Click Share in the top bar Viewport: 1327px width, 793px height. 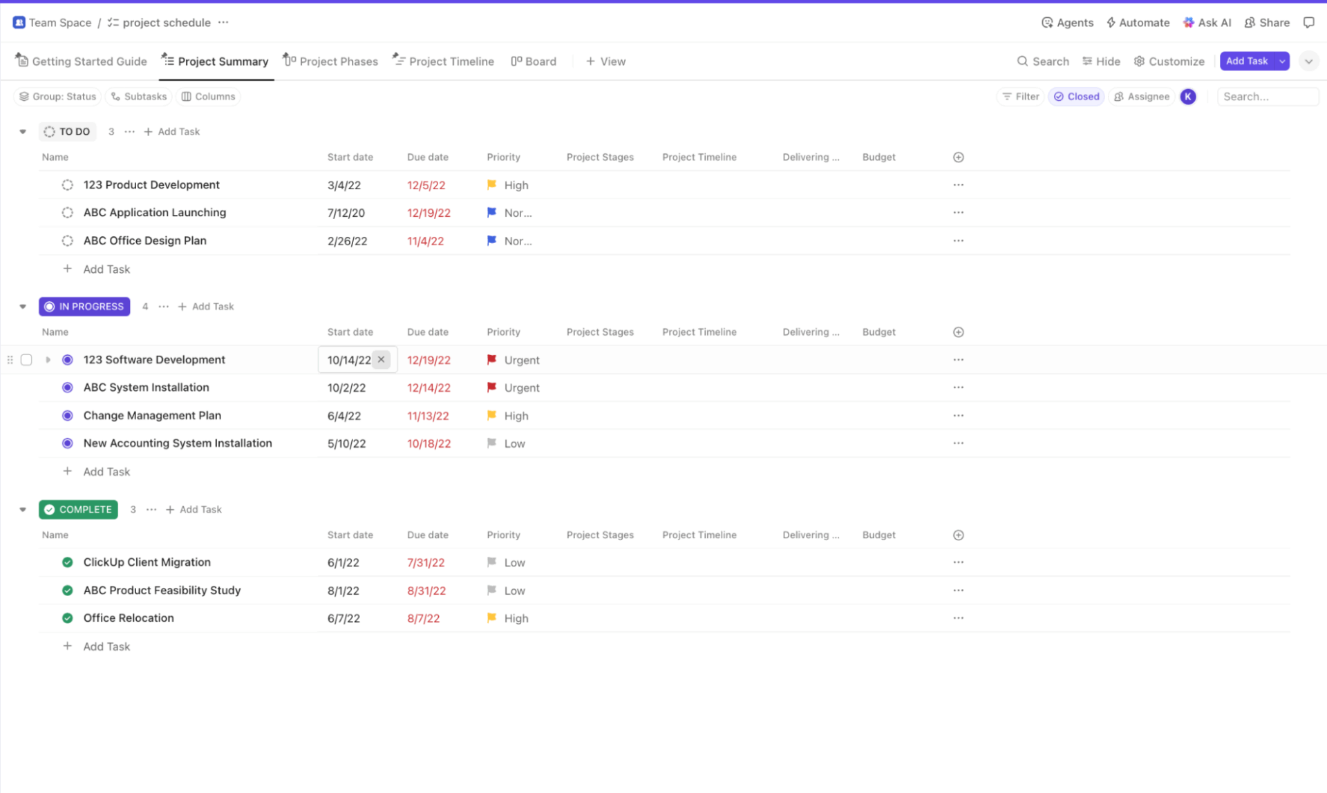1267,22
